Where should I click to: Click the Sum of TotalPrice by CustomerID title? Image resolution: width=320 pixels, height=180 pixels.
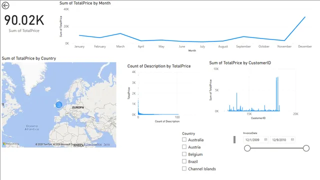point(240,63)
